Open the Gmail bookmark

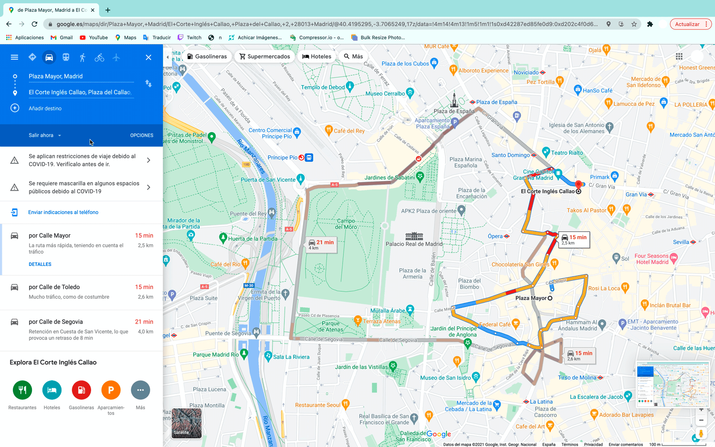pos(61,38)
